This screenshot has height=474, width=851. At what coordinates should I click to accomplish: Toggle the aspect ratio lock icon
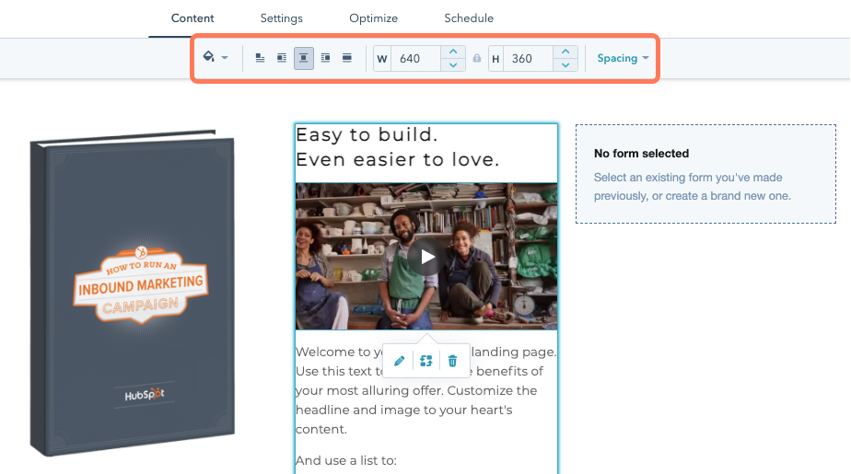(x=476, y=58)
